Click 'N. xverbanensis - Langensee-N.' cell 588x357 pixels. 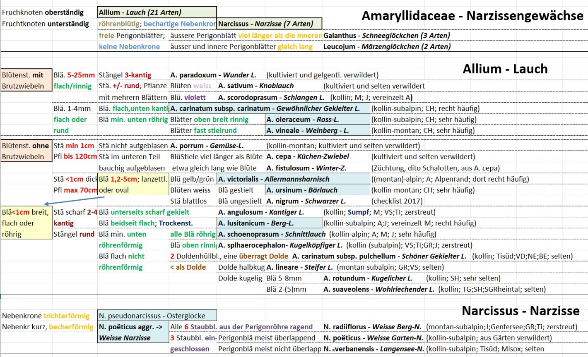pyautogui.click(x=374, y=349)
